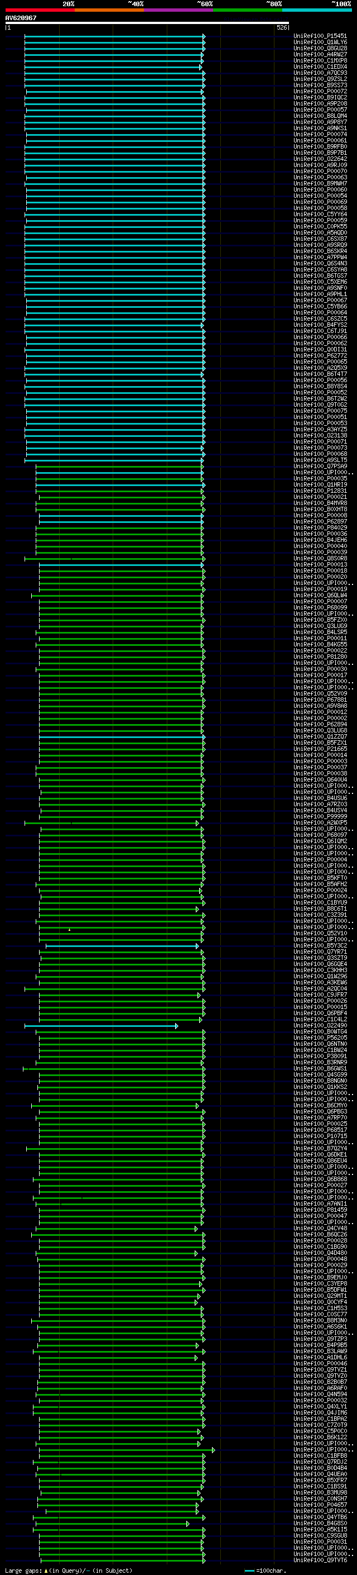The image size is (357, 1575).
Task: Click the alignment bar of UniRef100_B6GWS1
Action: point(114,1069)
